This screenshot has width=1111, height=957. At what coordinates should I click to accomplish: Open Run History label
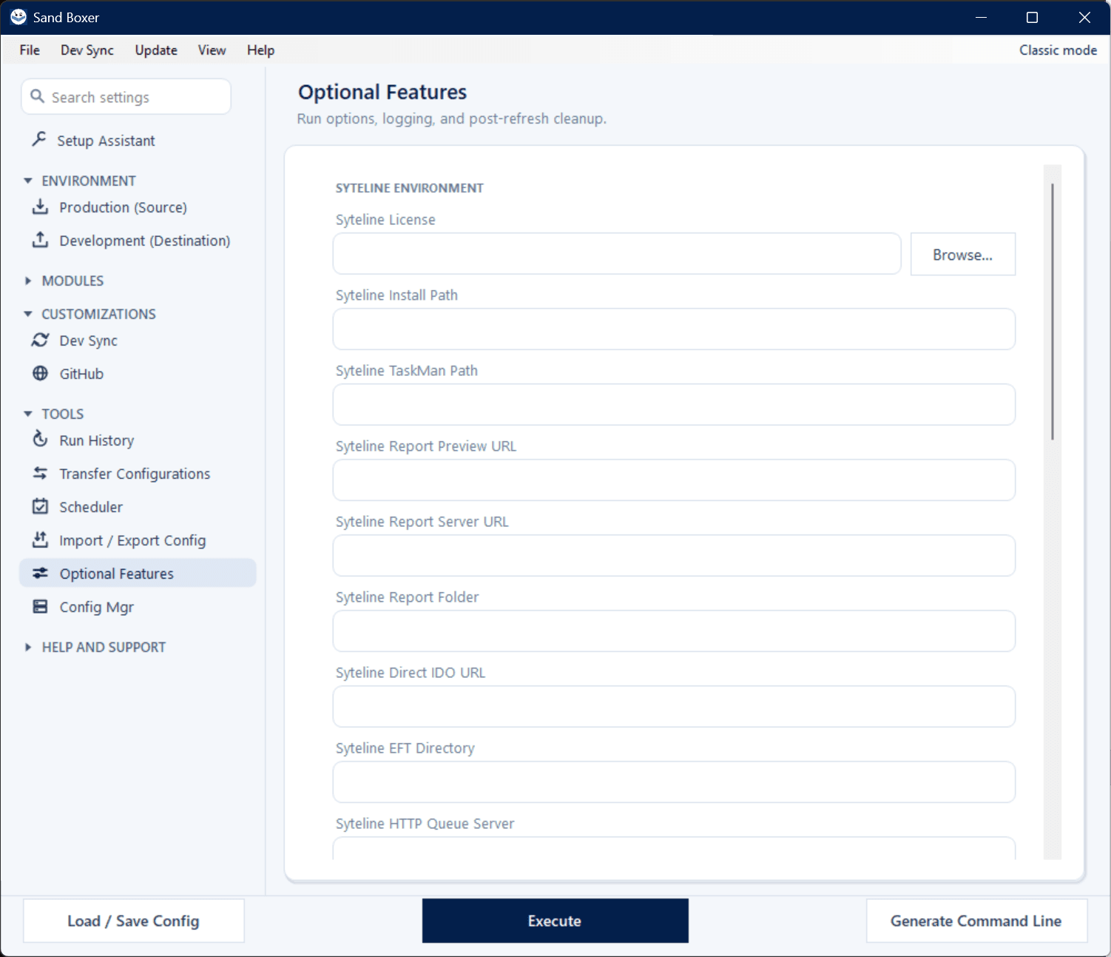pyautogui.click(x=97, y=440)
